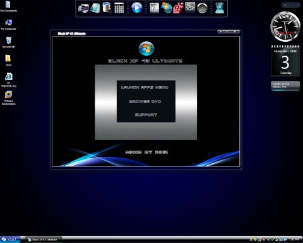Launch the paint bucket icon in the dock
303x243 pixels.
(x=107, y=8)
